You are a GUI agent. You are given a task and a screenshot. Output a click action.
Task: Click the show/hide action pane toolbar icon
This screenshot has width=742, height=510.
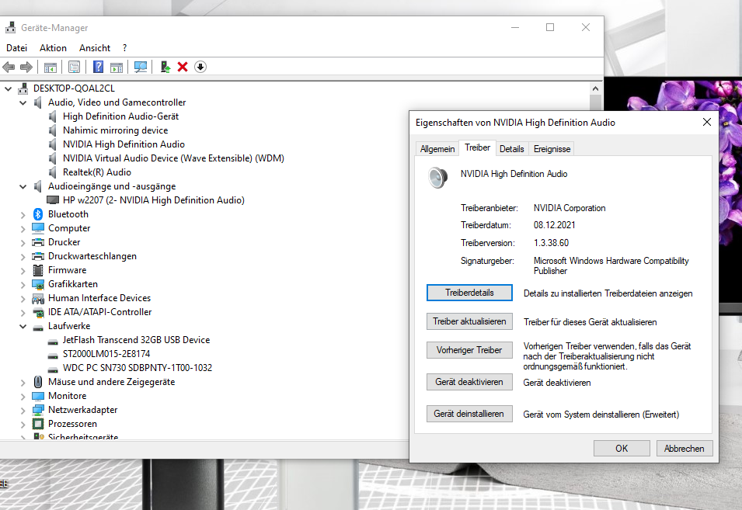click(117, 67)
